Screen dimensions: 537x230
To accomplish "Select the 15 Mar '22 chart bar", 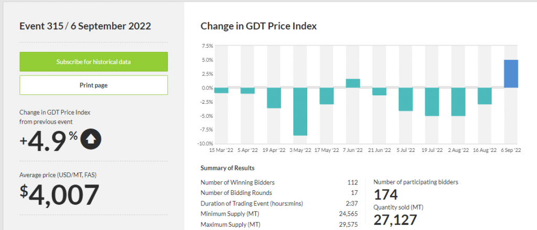I will coord(221,91).
